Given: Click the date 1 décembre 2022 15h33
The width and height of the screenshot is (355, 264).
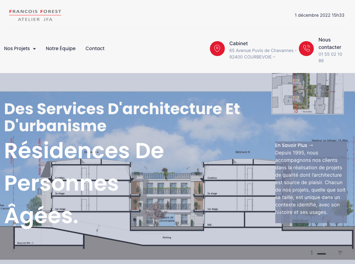Looking at the screenshot, I should pyautogui.click(x=319, y=15).
